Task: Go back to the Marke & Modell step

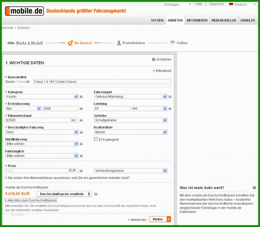Action: point(30,43)
